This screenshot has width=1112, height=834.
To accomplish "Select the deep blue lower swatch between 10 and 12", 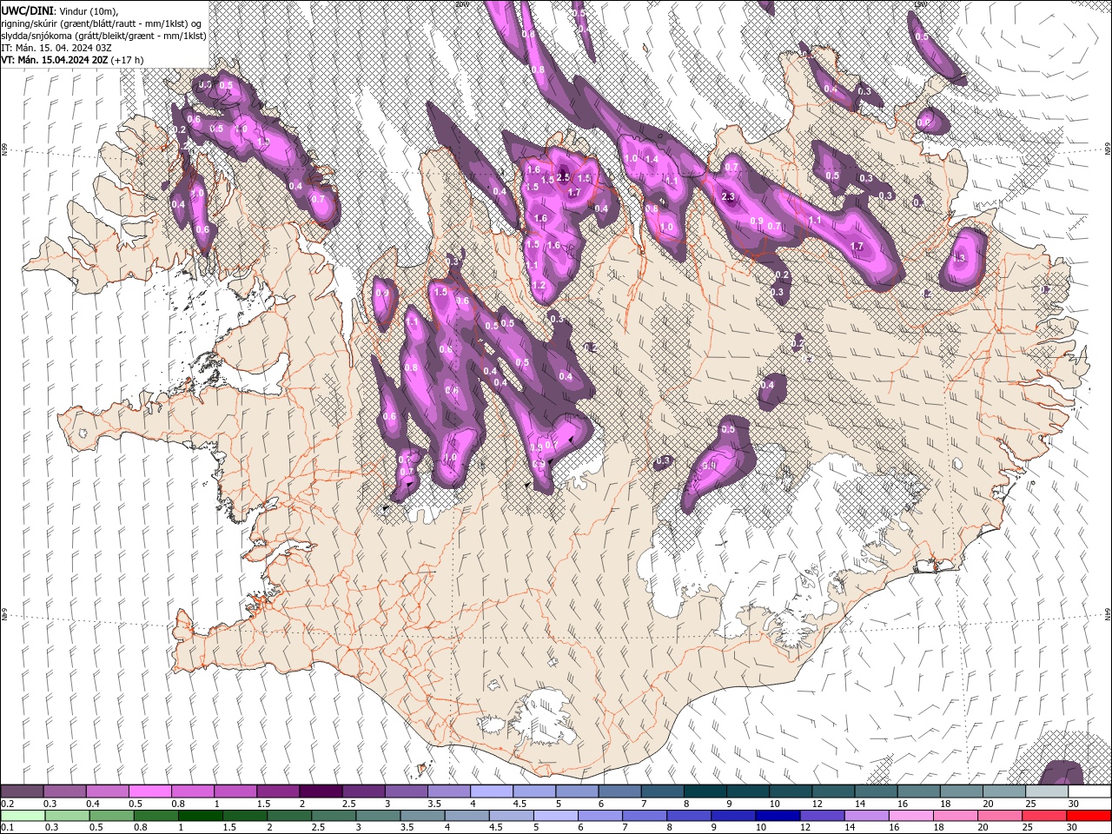I will coord(777,816).
